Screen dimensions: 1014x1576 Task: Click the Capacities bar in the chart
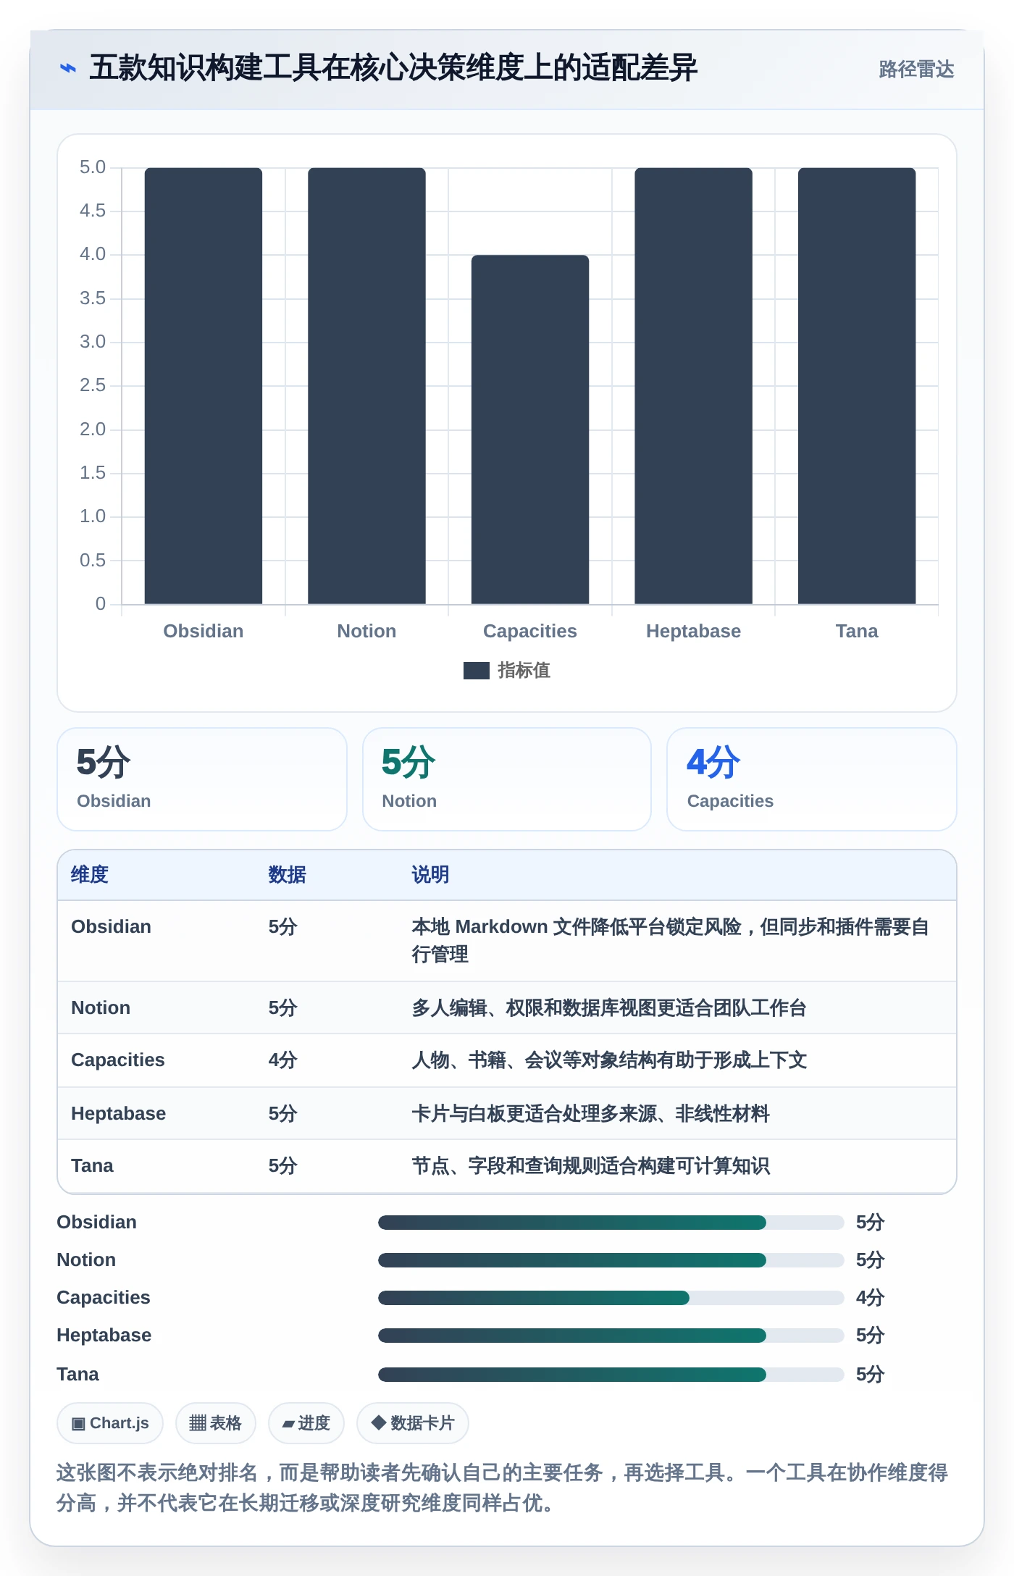click(x=530, y=429)
